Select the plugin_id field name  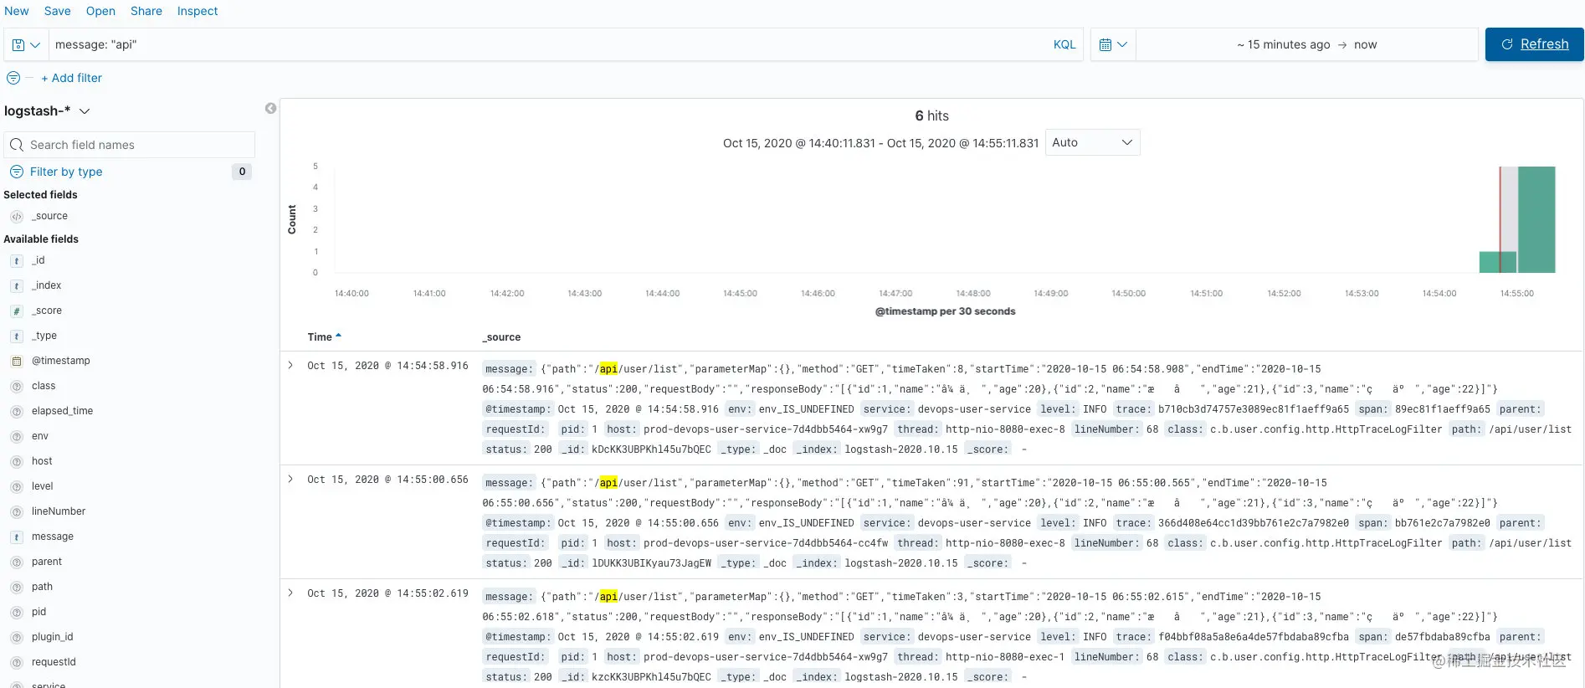coord(53,637)
